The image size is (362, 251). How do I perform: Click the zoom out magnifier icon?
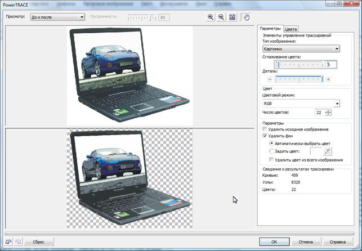[x=221, y=17]
